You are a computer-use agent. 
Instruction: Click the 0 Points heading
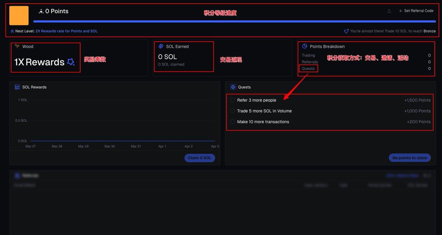pos(57,11)
